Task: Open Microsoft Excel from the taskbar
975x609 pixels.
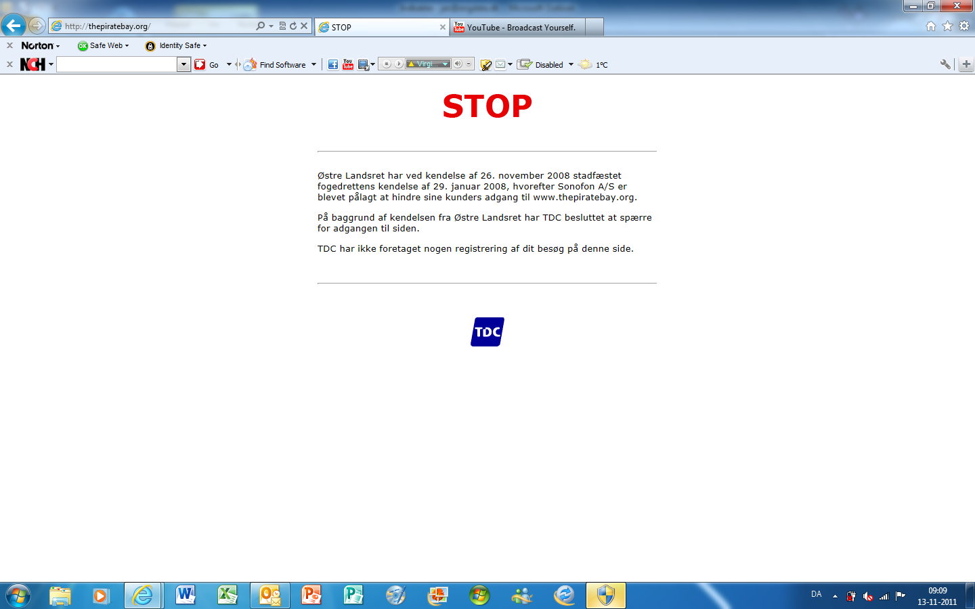Action: tap(227, 595)
